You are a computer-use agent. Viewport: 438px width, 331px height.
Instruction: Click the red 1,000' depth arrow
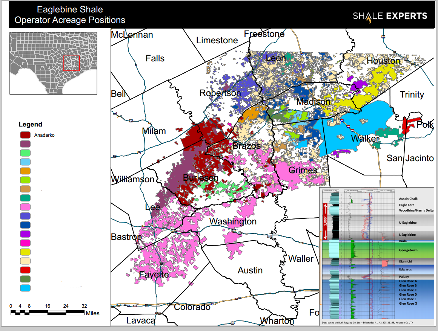[x=325, y=222]
